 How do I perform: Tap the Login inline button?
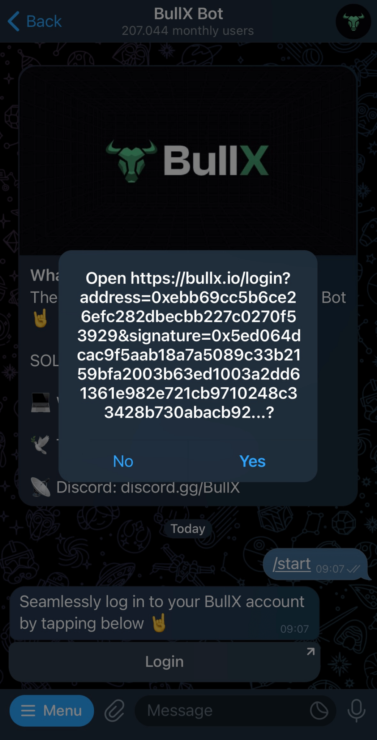pos(164,662)
